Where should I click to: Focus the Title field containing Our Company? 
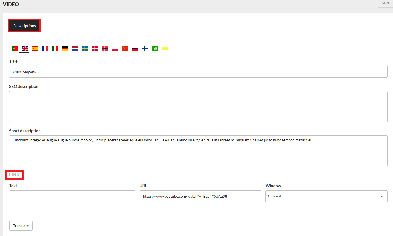click(198, 72)
